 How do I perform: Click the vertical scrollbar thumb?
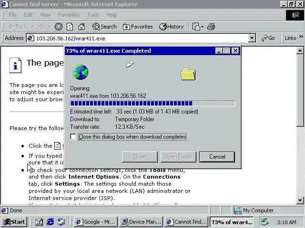300,91
